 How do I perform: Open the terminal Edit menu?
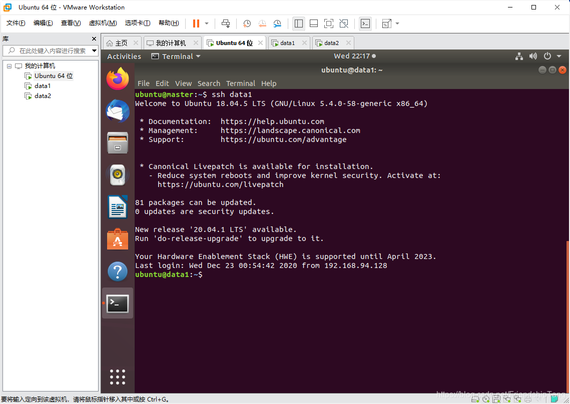tap(162, 83)
